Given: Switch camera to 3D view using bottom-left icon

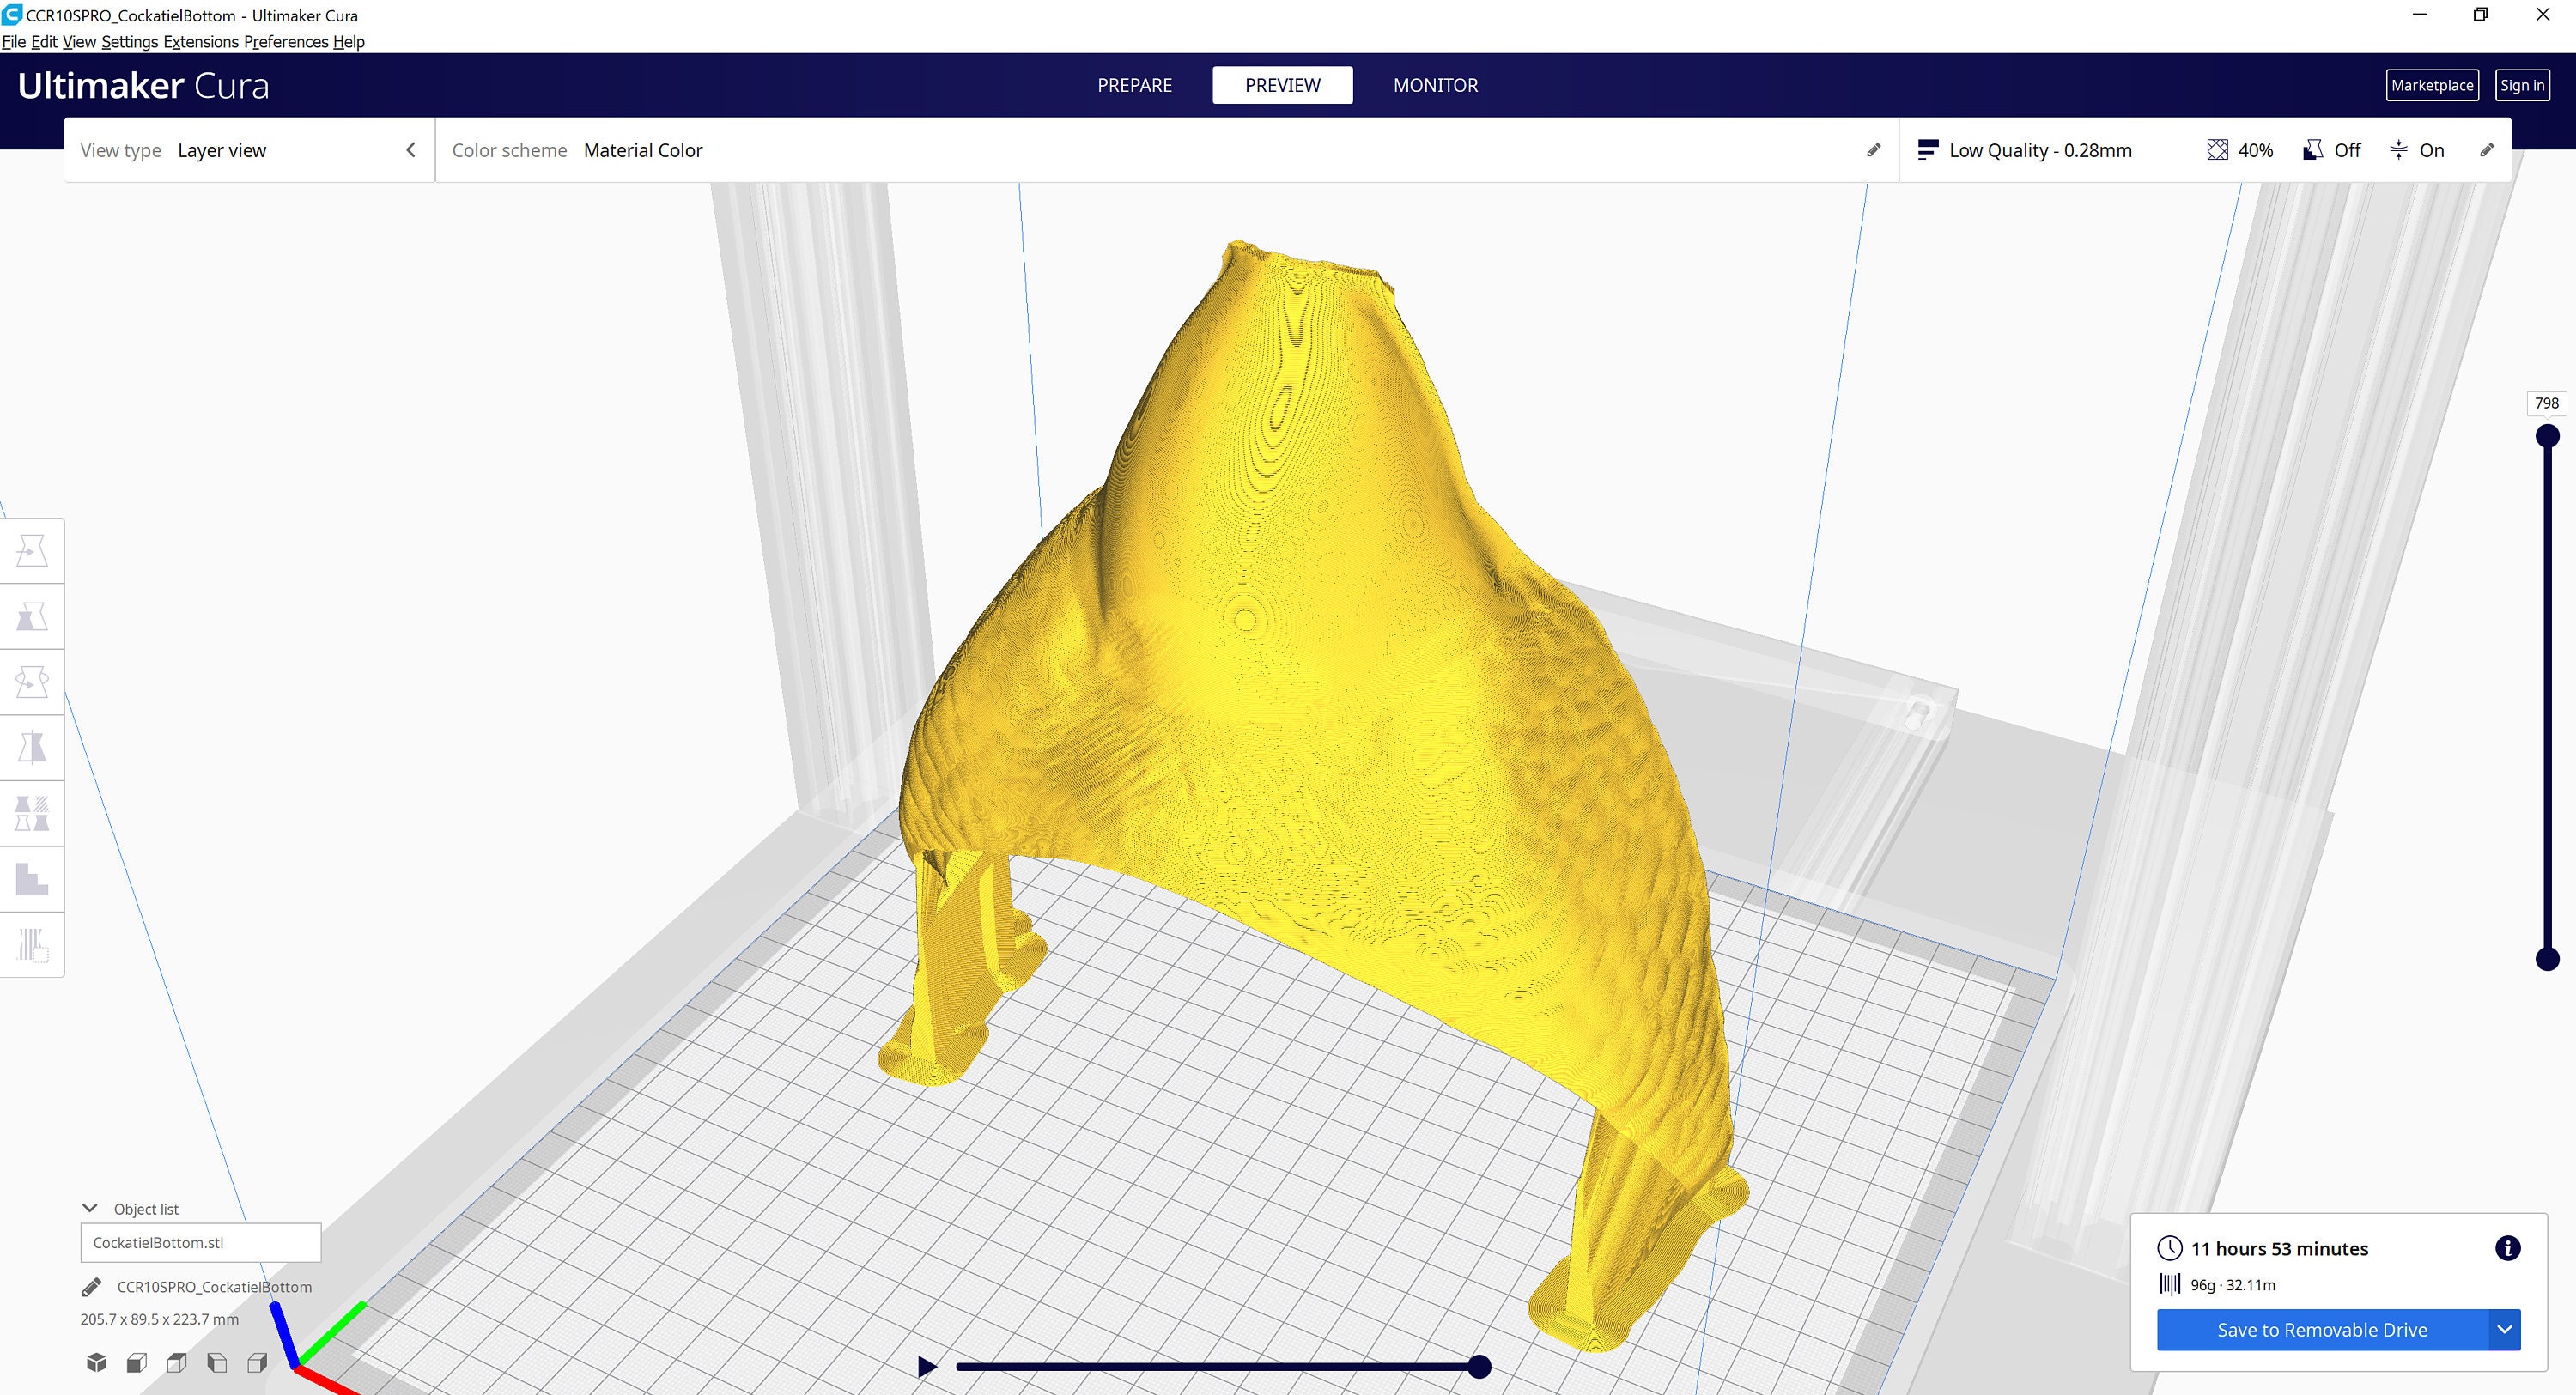Looking at the screenshot, I should point(96,1362).
